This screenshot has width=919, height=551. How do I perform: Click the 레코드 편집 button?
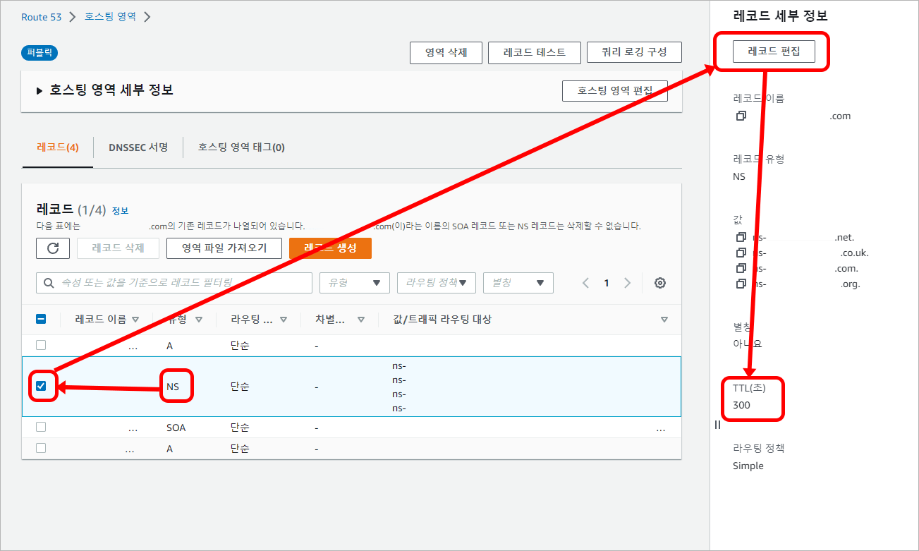click(x=774, y=52)
